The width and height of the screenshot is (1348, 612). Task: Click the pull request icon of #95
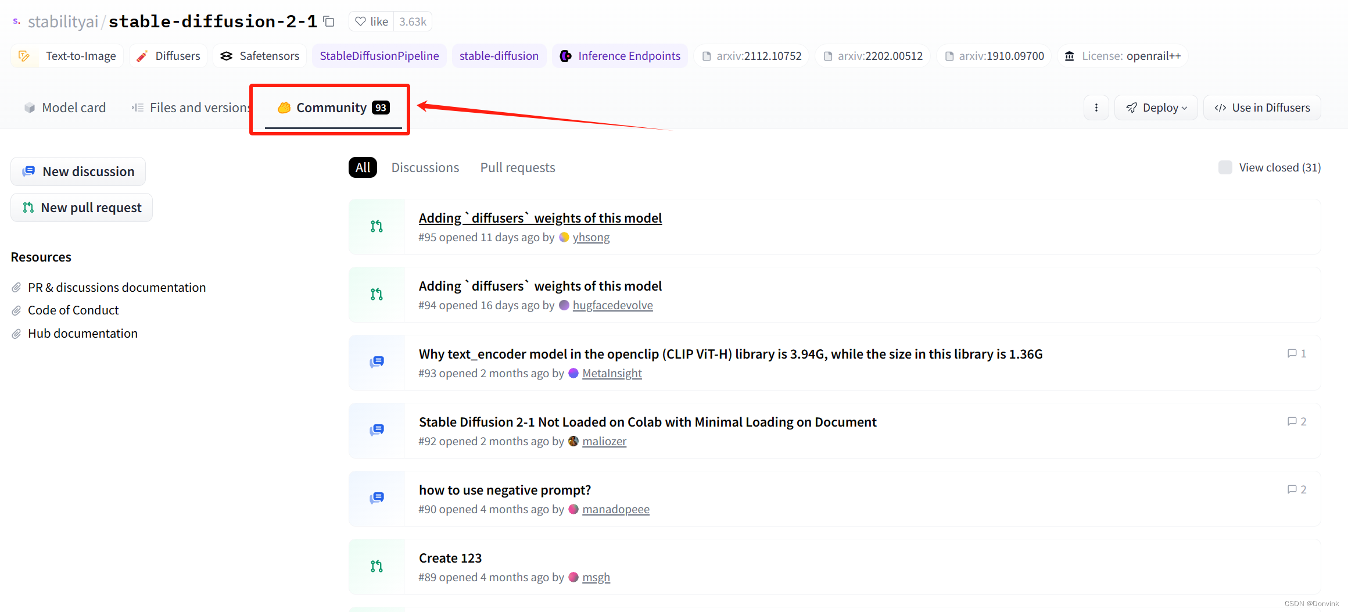pos(377,227)
